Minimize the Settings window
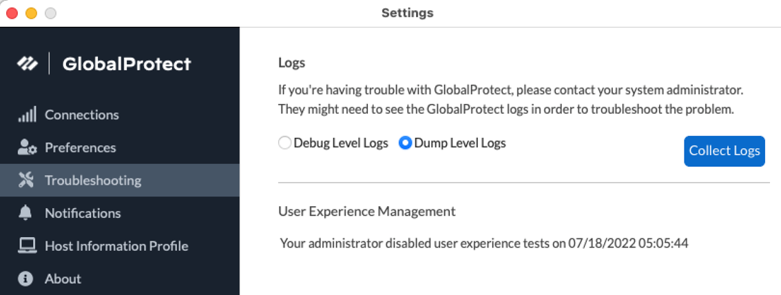 point(31,13)
